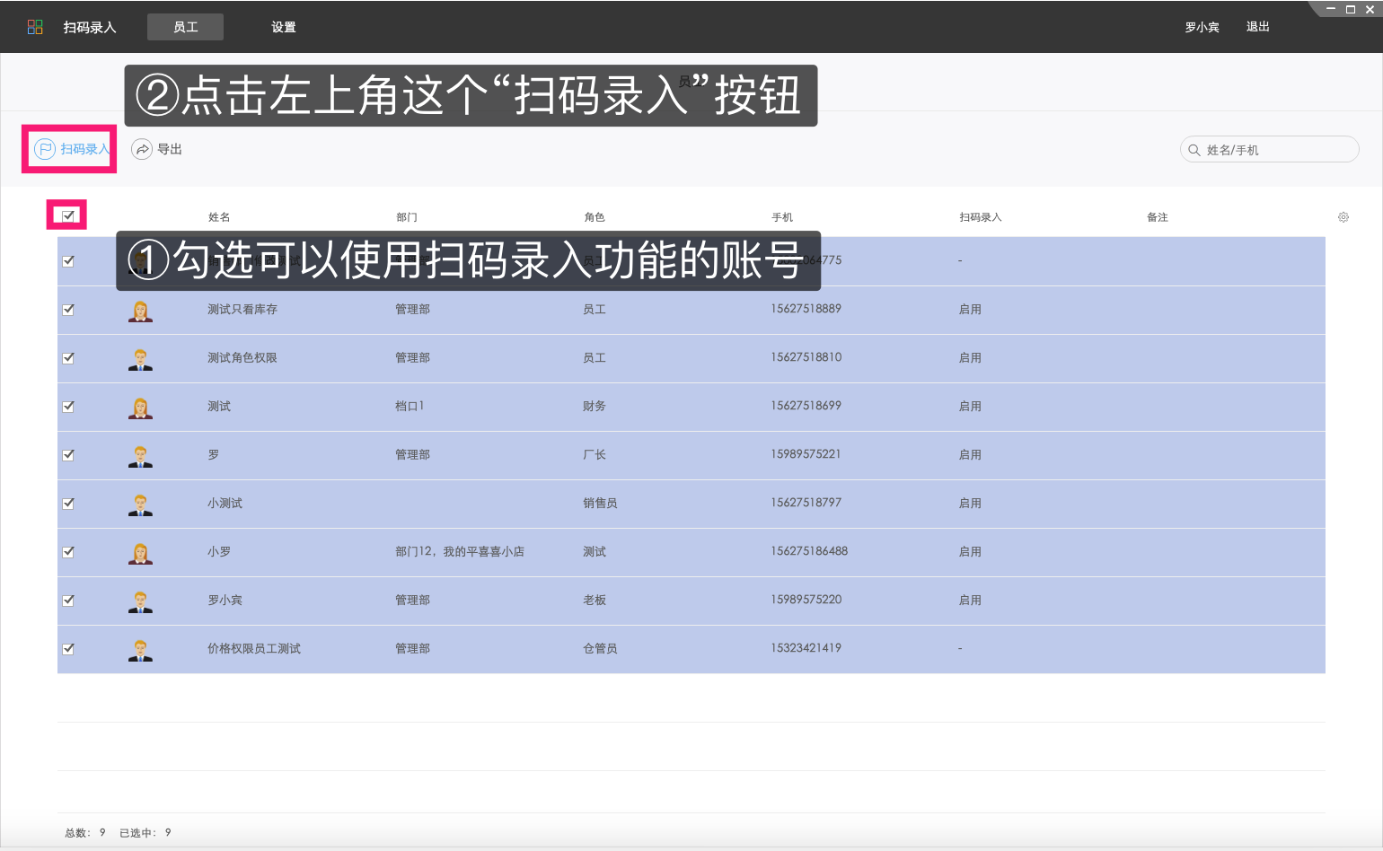
Task: Uncheck the select-all checkbox in table header
Action: coord(67,215)
